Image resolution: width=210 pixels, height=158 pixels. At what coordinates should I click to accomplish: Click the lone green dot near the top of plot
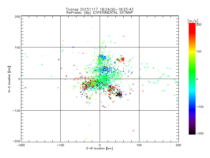coord(93,28)
